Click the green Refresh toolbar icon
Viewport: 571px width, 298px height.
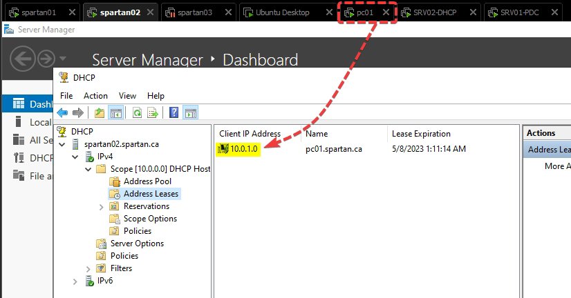(x=137, y=112)
